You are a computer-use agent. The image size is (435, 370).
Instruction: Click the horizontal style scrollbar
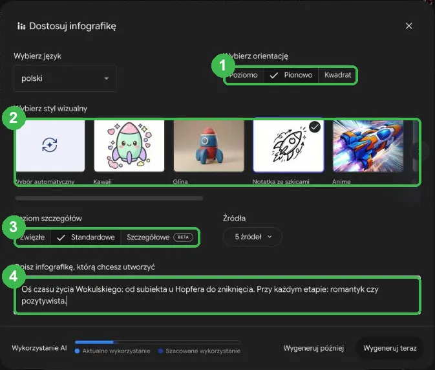point(109,198)
